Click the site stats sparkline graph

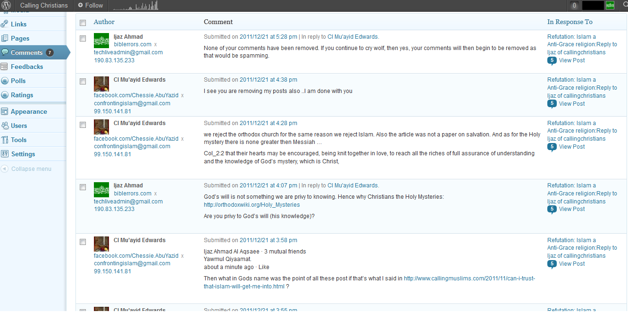click(x=135, y=6)
